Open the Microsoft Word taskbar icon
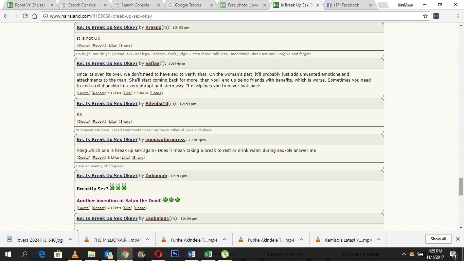Image resolution: width=464 pixels, height=261 pixels. click(191, 254)
